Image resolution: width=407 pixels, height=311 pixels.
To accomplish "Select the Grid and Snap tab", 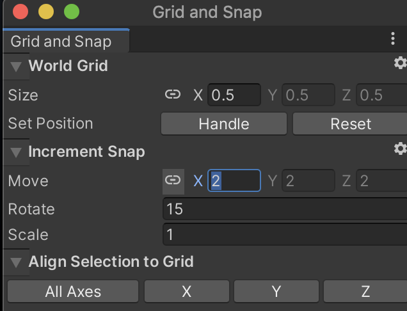I will pyautogui.click(x=66, y=42).
